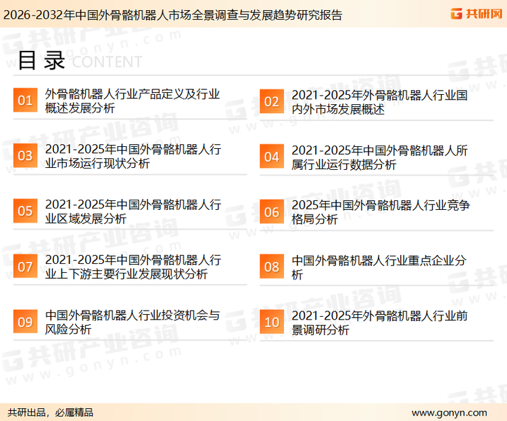Open chapter 行业上下游主要行业发展现状分析

pyautogui.click(x=133, y=267)
